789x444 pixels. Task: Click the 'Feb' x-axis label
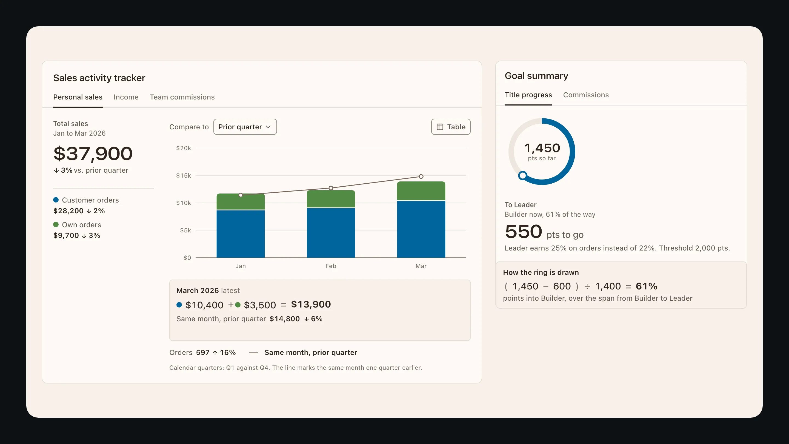(x=331, y=266)
